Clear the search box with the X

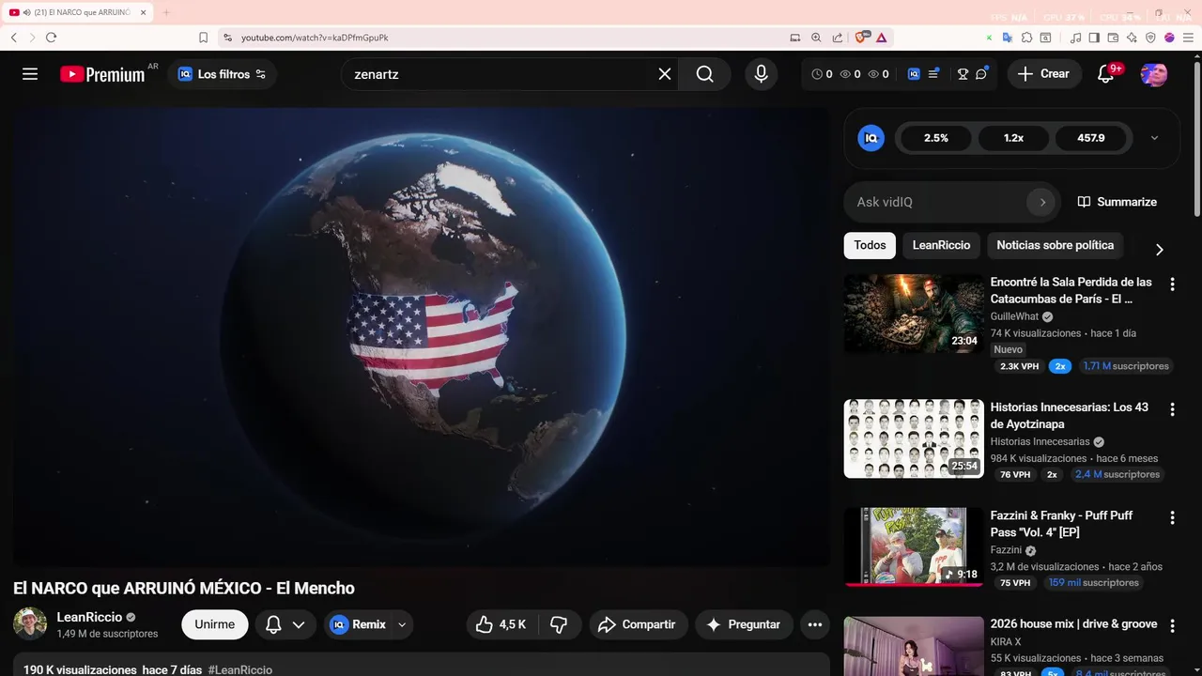[x=665, y=74]
